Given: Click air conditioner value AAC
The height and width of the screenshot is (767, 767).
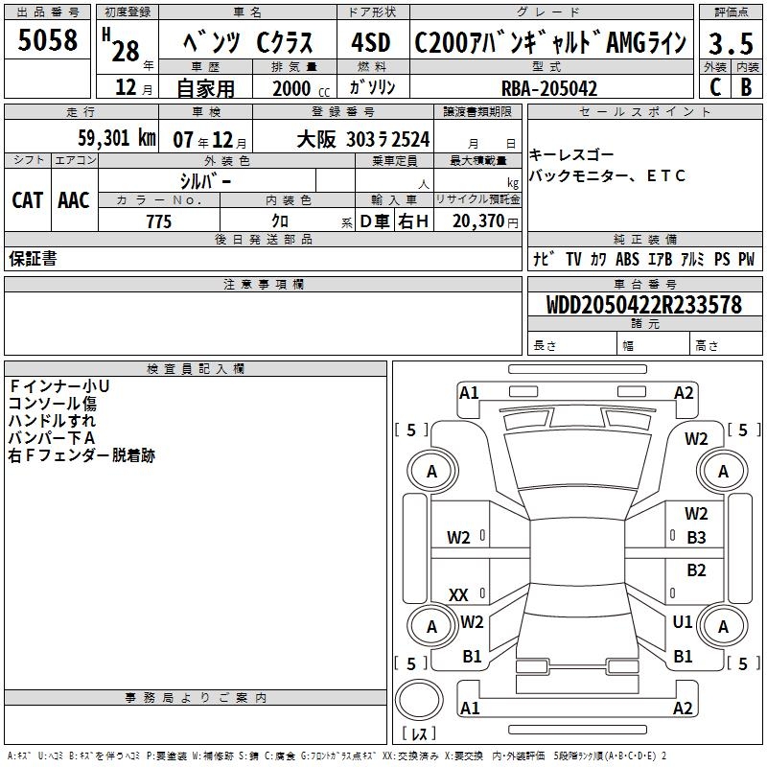Looking at the screenshot, I should tap(74, 200).
